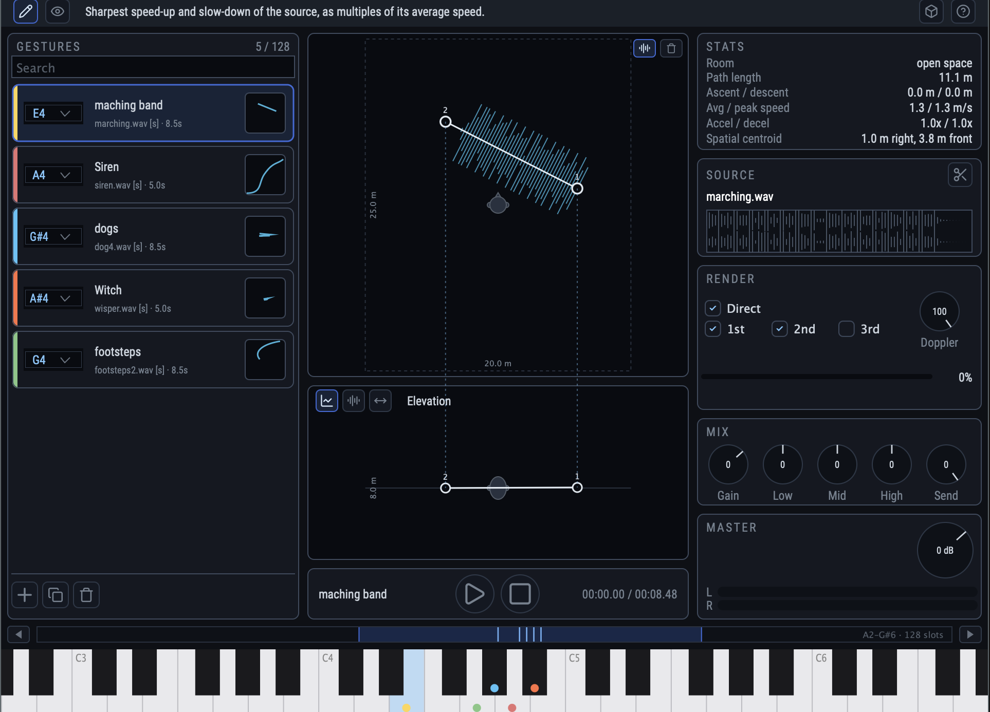Screen dimensions: 990x712
Task: Click the gestures Search field
Action: [153, 67]
